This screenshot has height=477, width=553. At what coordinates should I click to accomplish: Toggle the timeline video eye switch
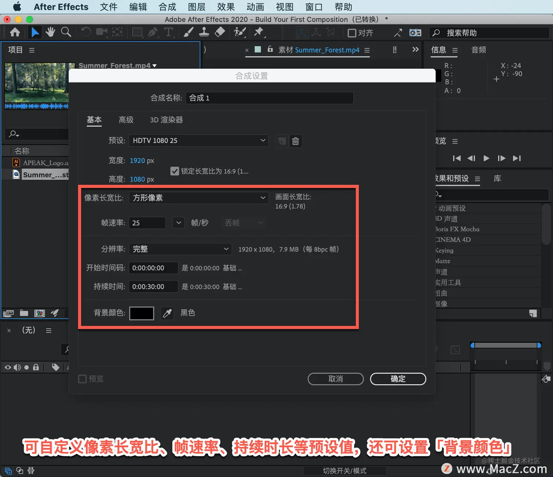[8, 367]
